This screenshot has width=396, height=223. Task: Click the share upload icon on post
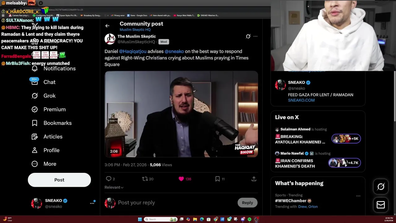pyautogui.click(x=254, y=179)
